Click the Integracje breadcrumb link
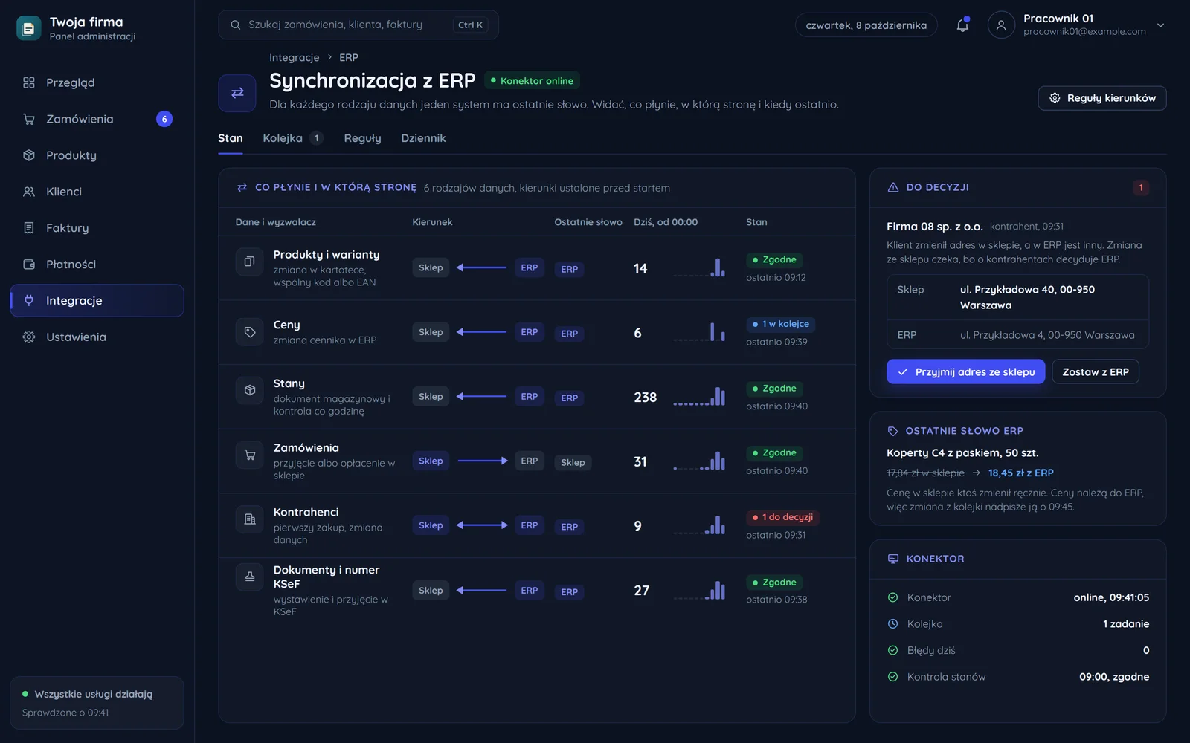 click(294, 58)
